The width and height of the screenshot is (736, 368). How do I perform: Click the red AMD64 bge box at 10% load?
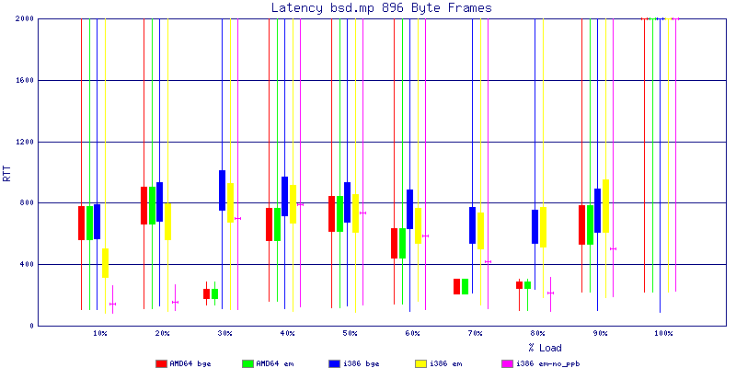(81, 223)
